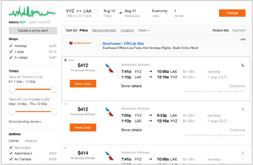253x165 pixels.
Task: Click the Southwest logo in the ad
Action: (80, 43)
